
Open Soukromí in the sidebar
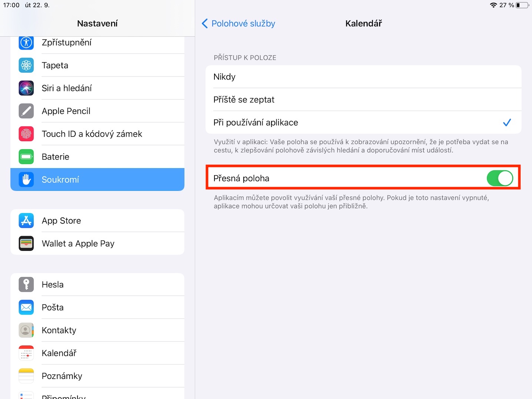point(97,180)
